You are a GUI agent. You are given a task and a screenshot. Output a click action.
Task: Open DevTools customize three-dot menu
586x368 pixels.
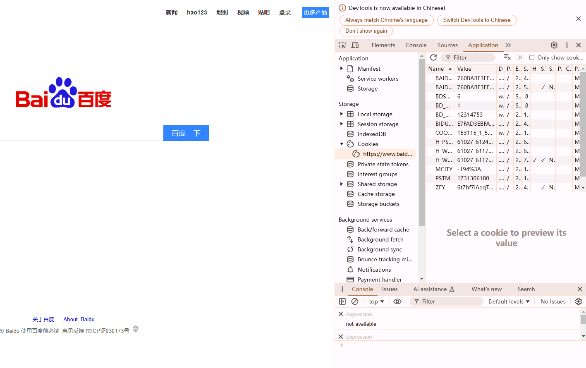[x=567, y=45]
